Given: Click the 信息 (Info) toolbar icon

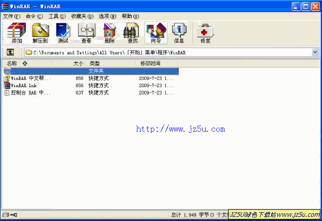Looking at the screenshot, I should [x=179, y=33].
